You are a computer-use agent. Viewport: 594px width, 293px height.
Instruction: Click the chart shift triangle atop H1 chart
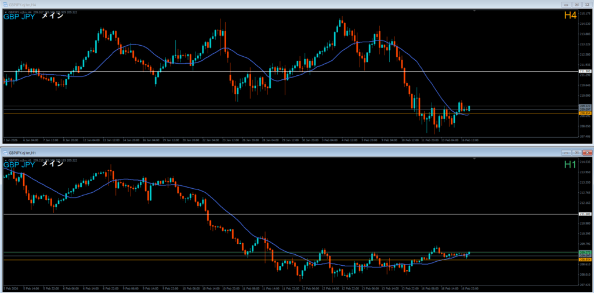[x=475, y=159]
